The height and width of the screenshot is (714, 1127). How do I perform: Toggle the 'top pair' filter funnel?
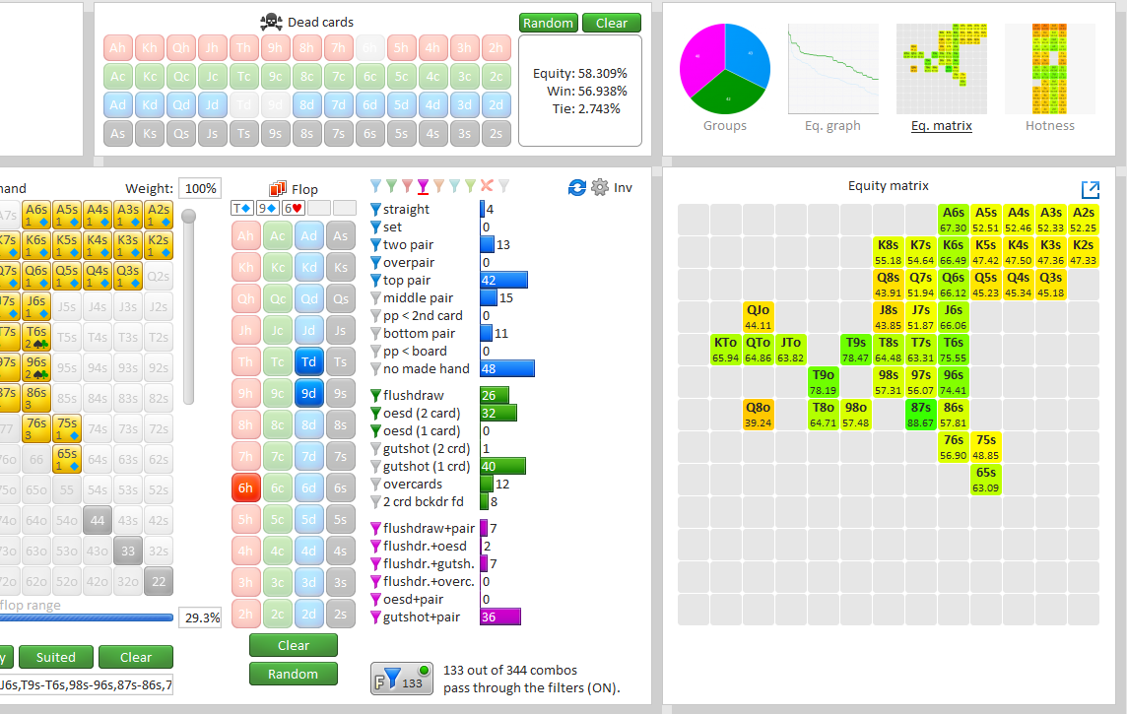pos(375,281)
